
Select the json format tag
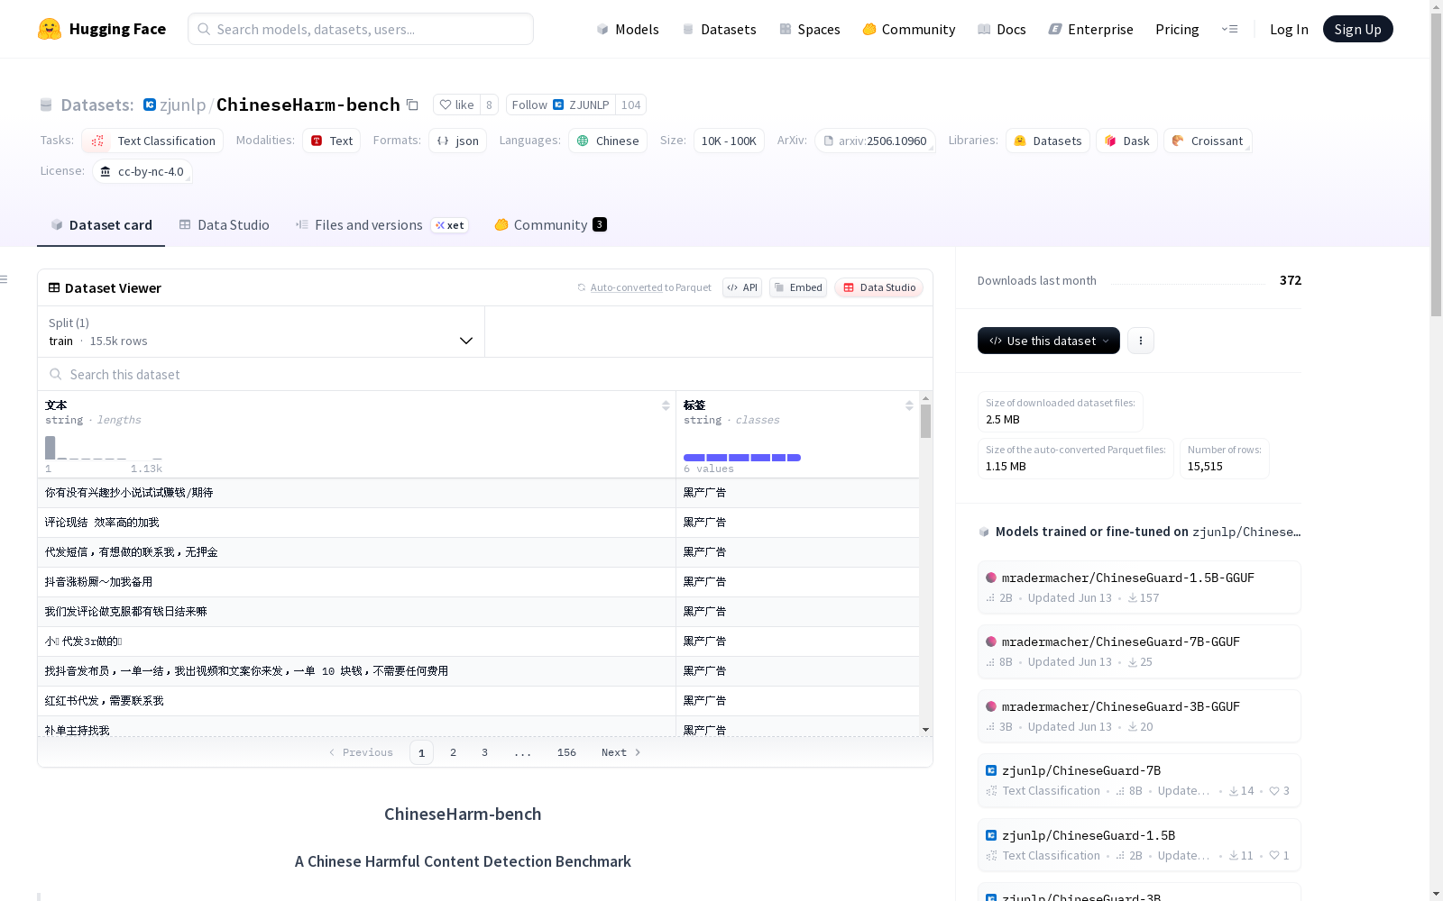(x=457, y=141)
